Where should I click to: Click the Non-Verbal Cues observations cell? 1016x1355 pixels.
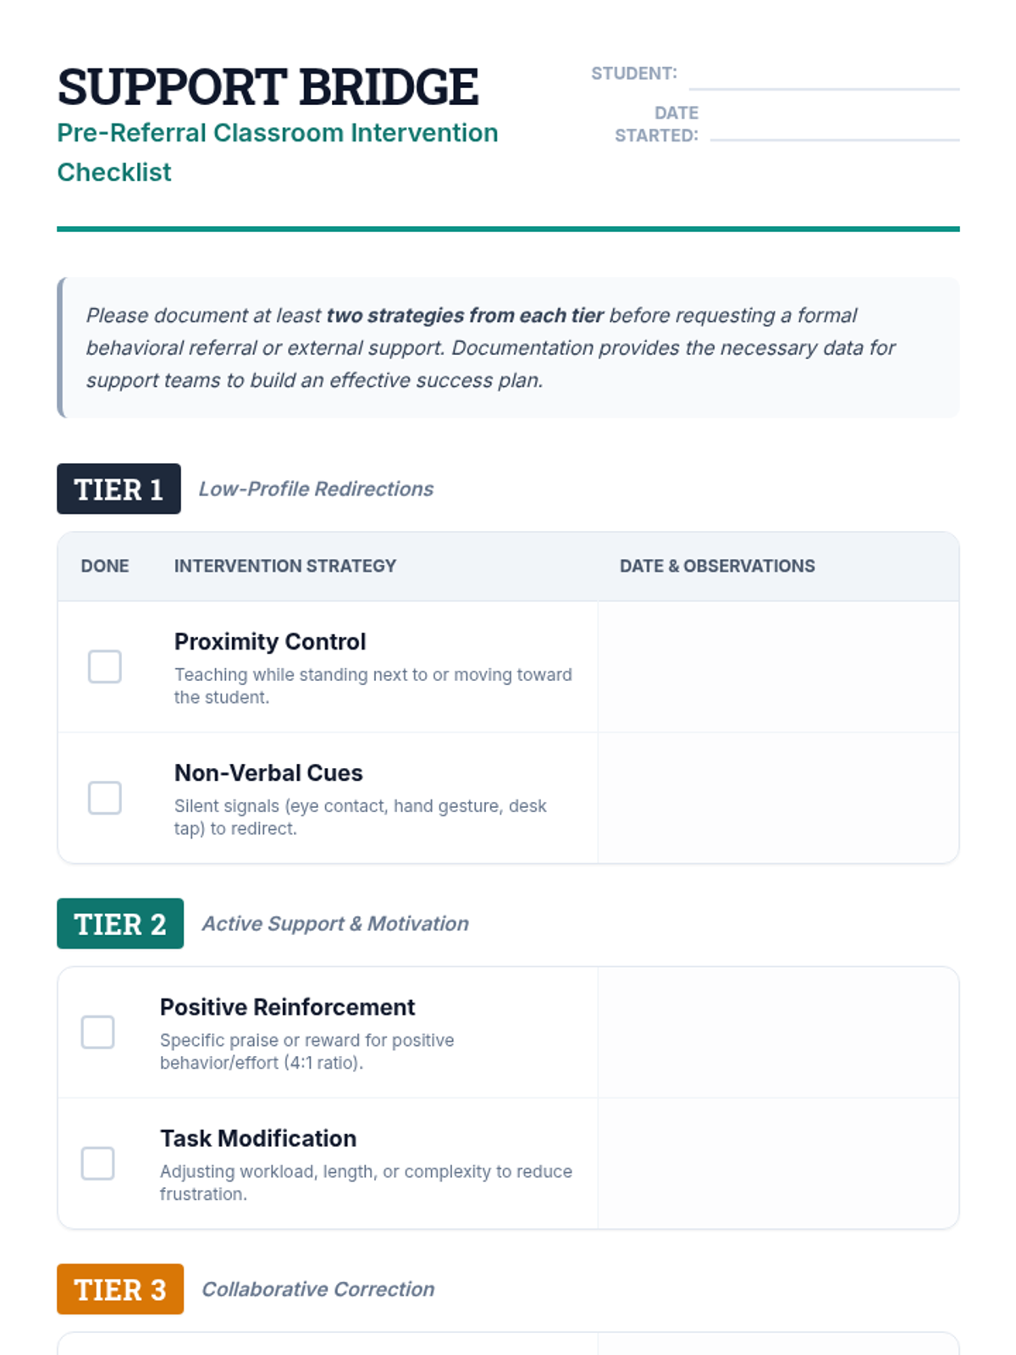(x=778, y=798)
